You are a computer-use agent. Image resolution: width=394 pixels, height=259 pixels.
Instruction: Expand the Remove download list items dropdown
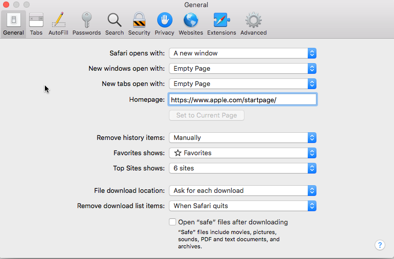pos(242,206)
